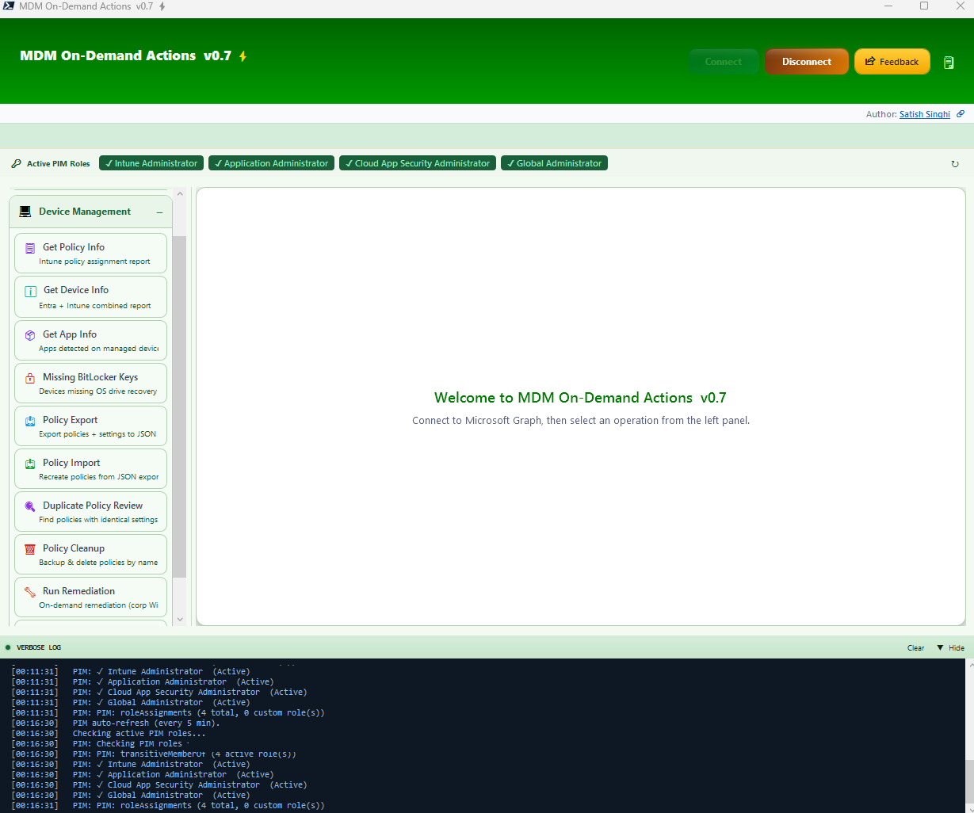Open Get Policy Info operation
Screen dimensions: 974x813
click(91, 253)
